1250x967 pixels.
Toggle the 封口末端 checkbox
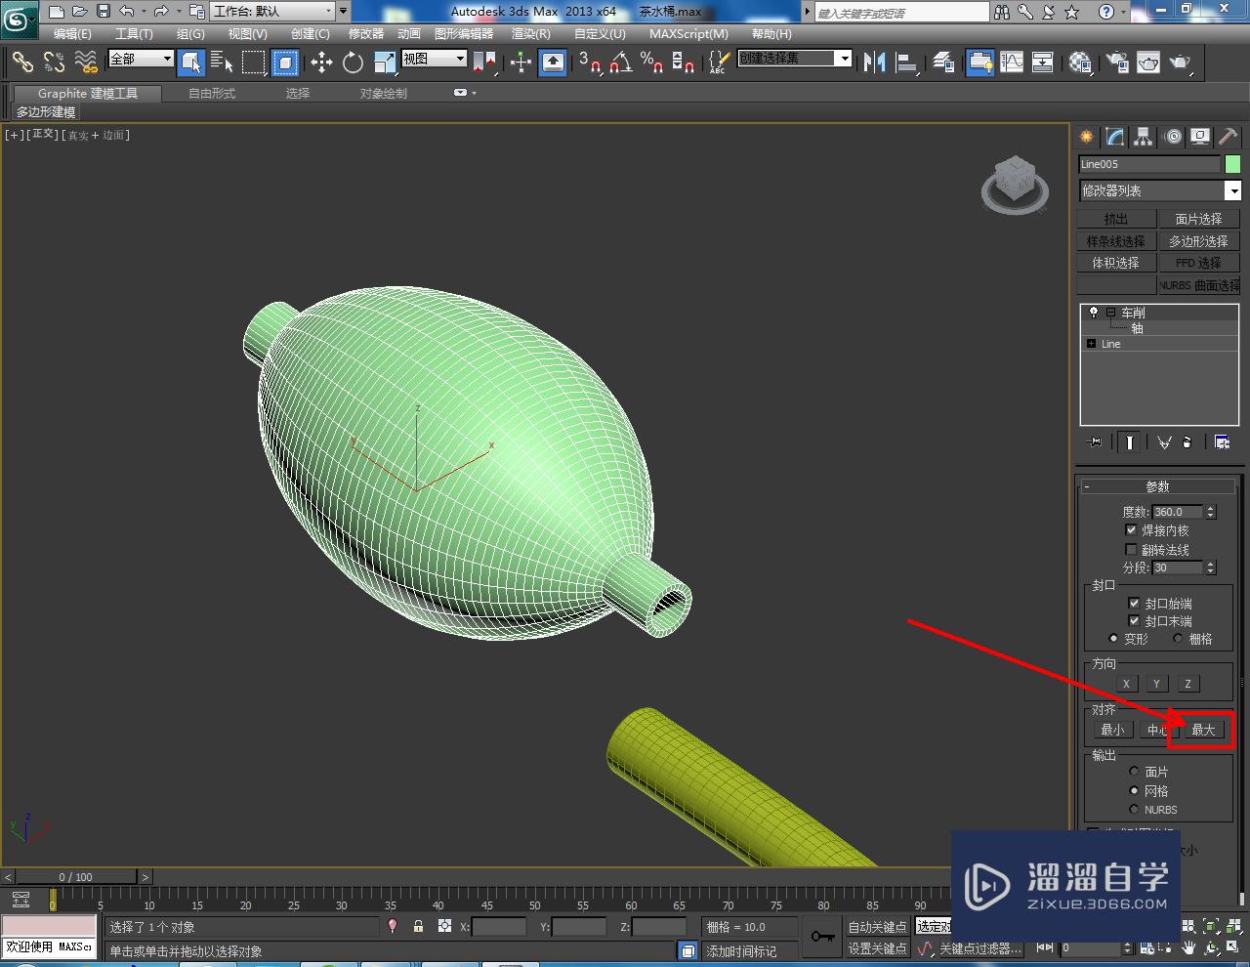click(1134, 621)
